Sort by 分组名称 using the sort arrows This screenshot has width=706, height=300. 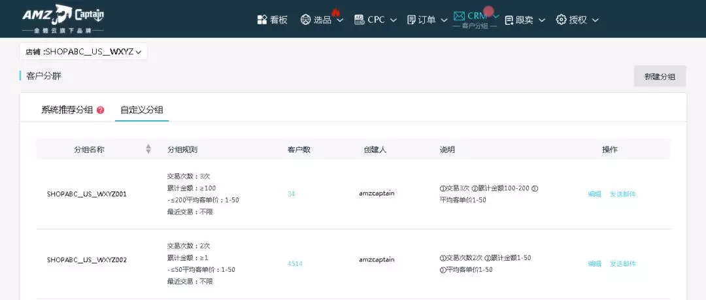pyautogui.click(x=148, y=149)
